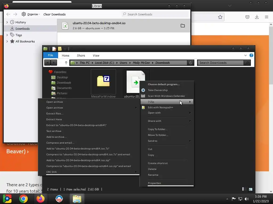Screen dimensions: 273x204
Task: Go forward in Library window
Action: click(15, 14)
